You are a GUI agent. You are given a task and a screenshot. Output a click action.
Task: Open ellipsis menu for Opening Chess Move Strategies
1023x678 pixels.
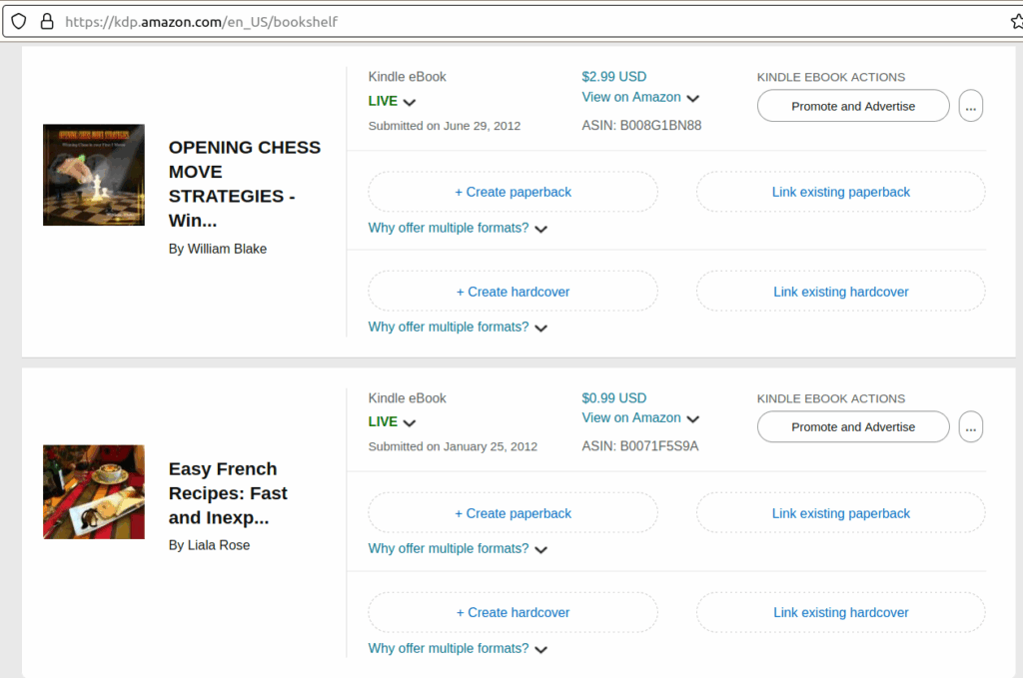pos(970,106)
